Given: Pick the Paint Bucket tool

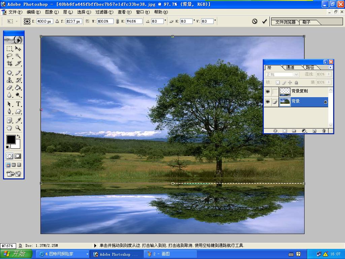Looking at the screenshot, I should click(x=18, y=87).
